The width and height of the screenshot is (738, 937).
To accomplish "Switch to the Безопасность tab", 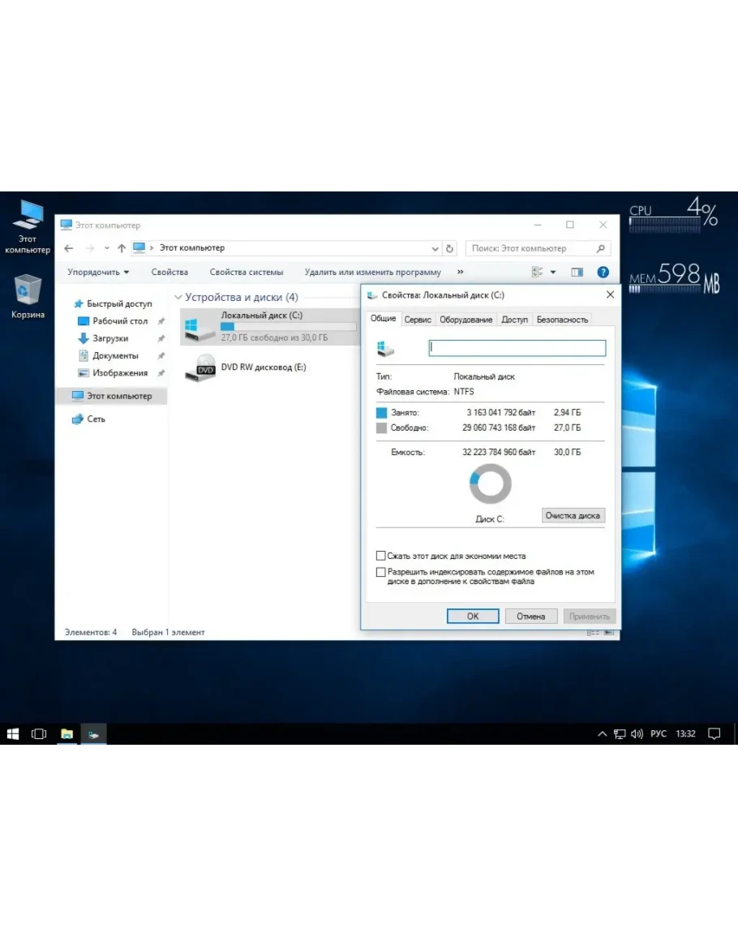I will point(561,320).
